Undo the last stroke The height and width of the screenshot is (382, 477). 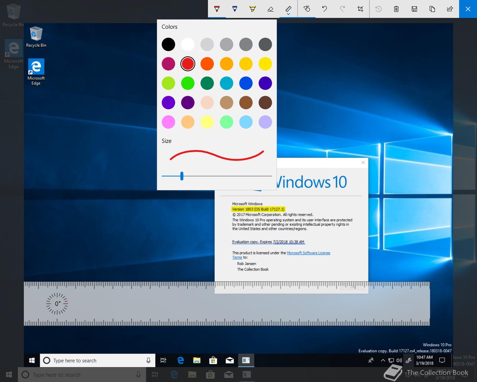coord(325,9)
